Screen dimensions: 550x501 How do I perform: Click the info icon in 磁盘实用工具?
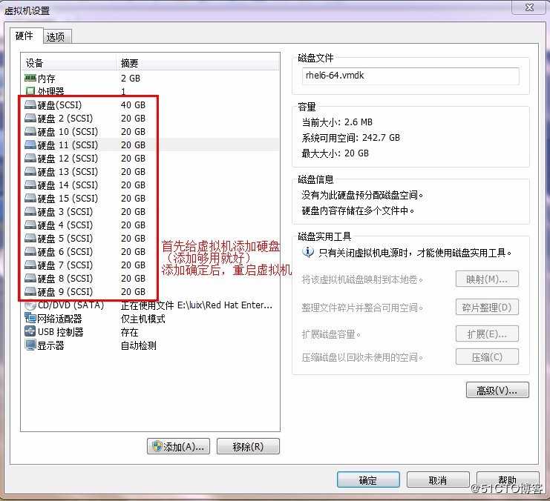[x=308, y=252]
